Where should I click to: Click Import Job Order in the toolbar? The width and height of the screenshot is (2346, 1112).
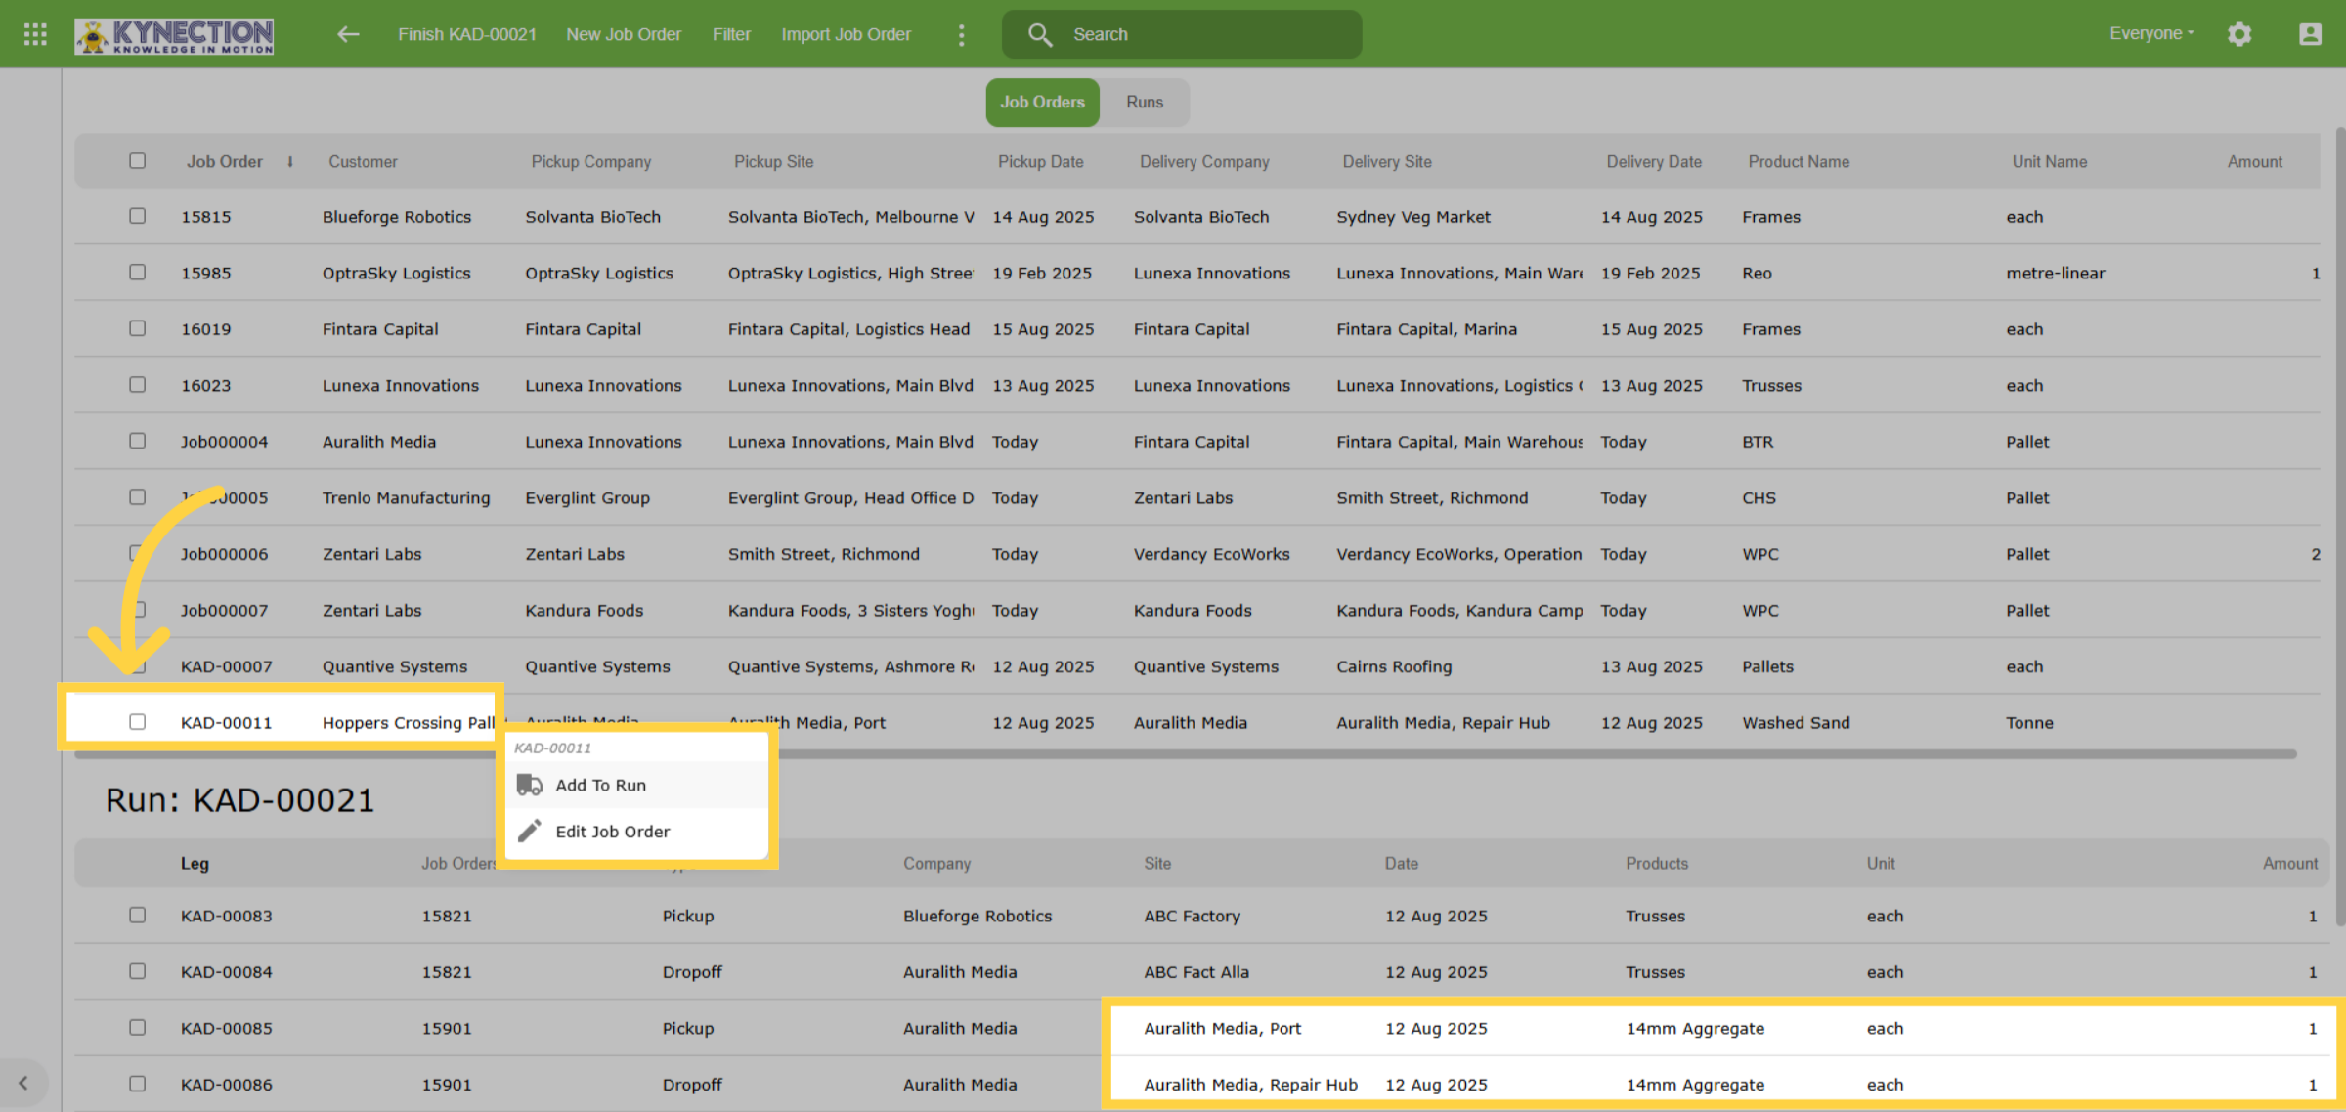click(846, 34)
